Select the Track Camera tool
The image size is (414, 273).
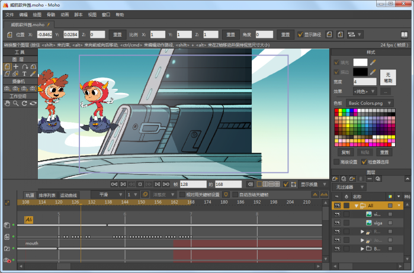tap(7, 89)
